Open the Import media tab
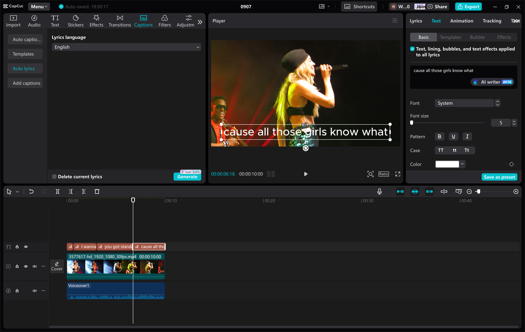525x332 pixels. 13,21
